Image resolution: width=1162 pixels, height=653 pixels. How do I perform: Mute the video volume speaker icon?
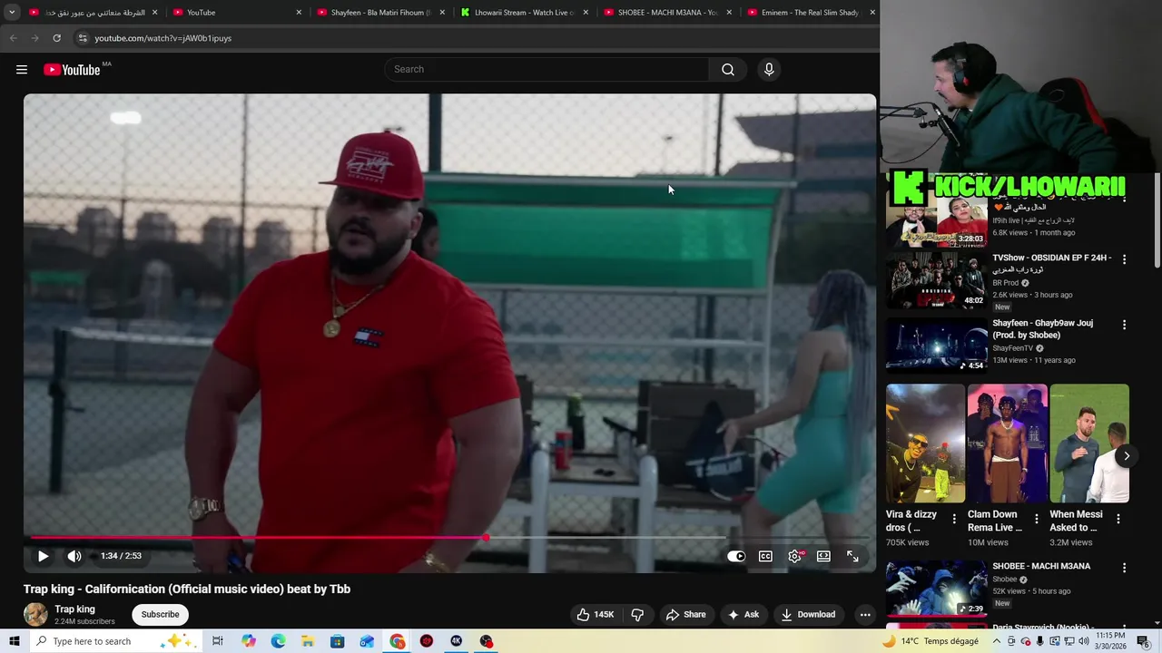tap(74, 556)
